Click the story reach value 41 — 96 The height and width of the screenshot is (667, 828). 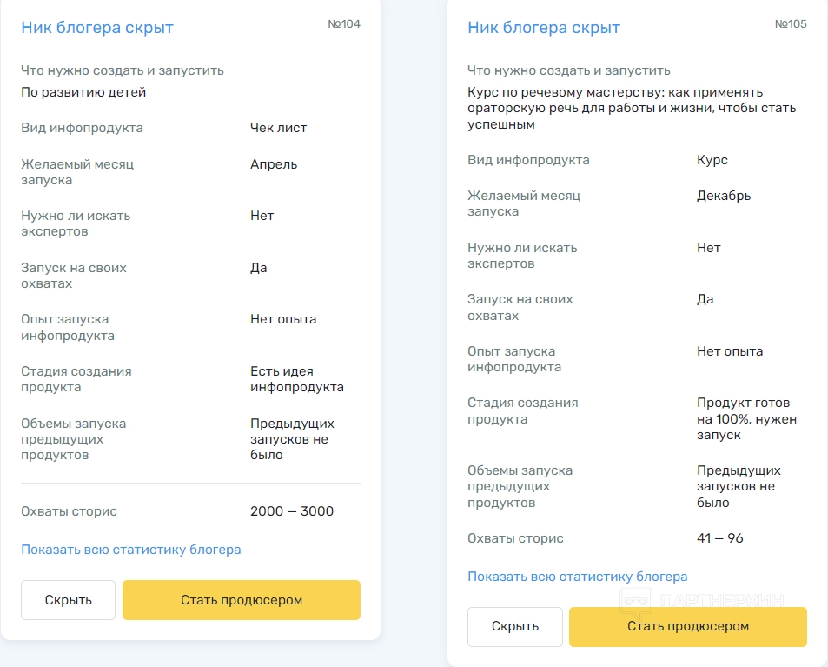(720, 538)
